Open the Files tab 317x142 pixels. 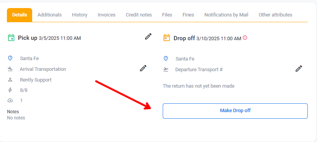coord(167,15)
